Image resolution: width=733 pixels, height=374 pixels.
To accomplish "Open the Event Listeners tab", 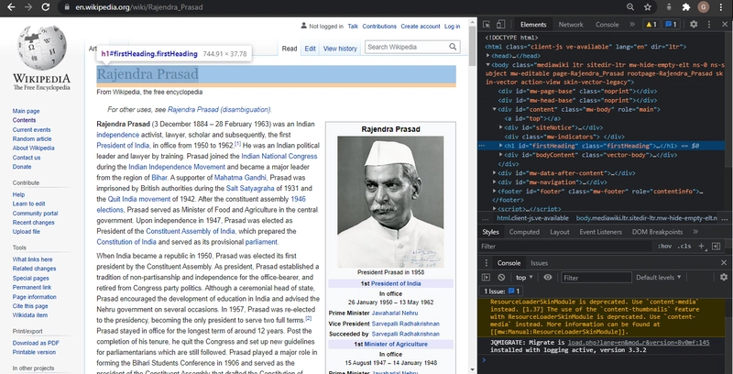I will 602,231.
